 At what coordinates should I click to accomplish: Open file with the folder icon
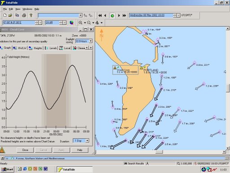pyautogui.click(x=10, y=15)
